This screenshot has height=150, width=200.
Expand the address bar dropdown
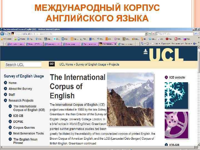(x=146, y=34)
